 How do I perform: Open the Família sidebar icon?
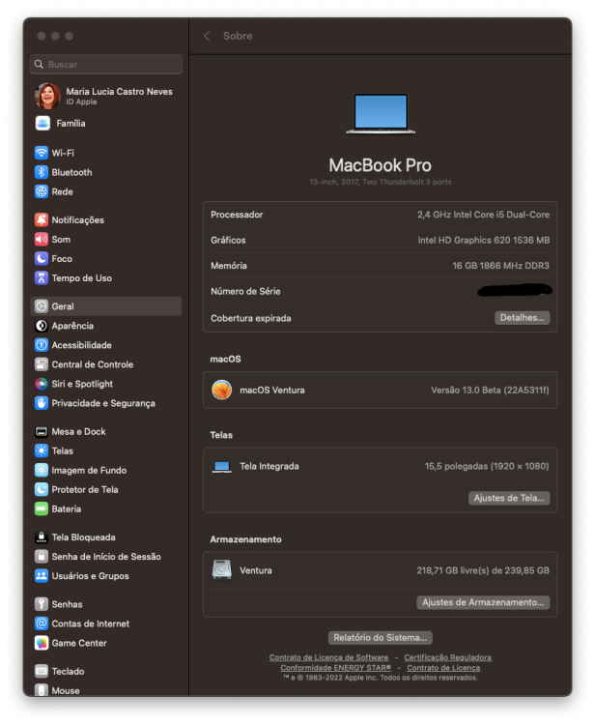(x=42, y=124)
